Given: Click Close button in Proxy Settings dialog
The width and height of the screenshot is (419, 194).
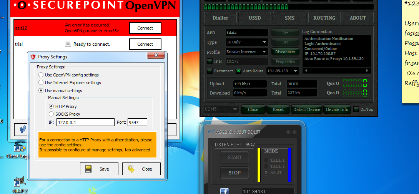Looking at the screenshot, I should point(141,169).
